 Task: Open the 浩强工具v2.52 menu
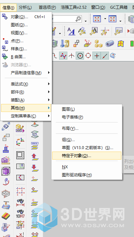tap(74, 7)
